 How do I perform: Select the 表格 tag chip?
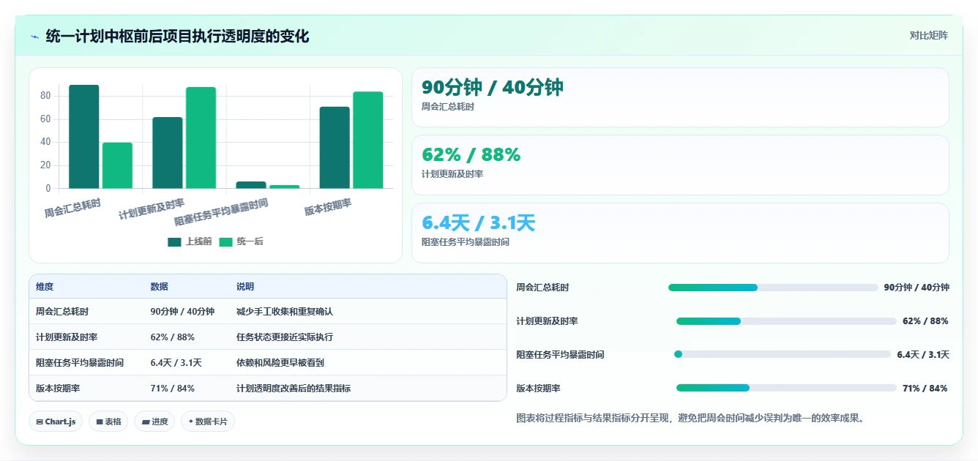(108, 421)
